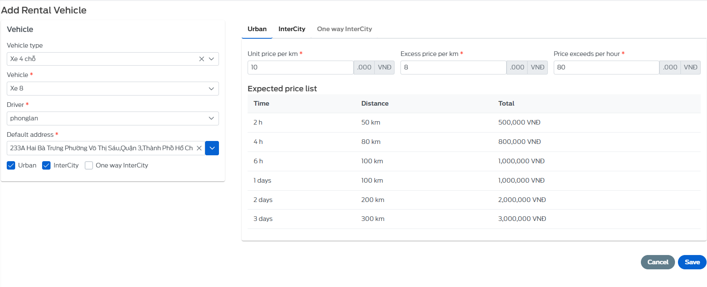The image size is (707, 287).
Task: Expand the Vehicle type chevron
Action: click(x=211, y=59)
